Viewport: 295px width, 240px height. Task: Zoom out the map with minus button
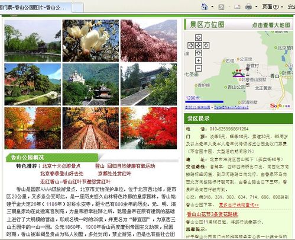199,68
